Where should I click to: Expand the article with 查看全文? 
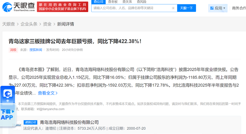(x=48, y=93)
